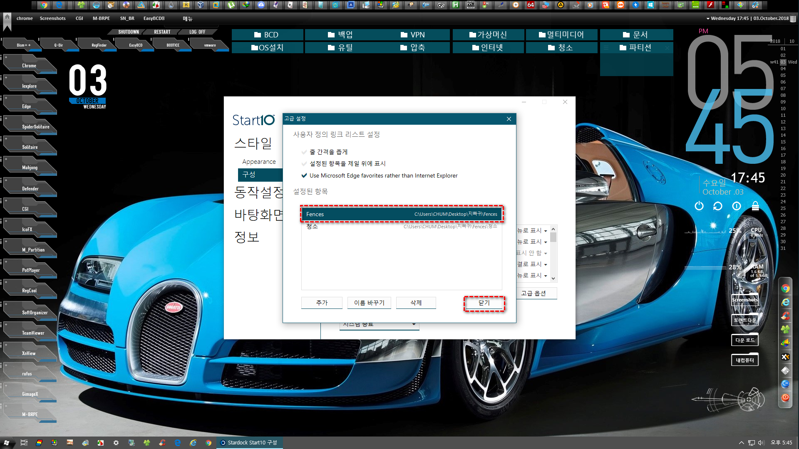Open the PotPlayer desktop shortcut
The image size is (799, 449).
31,269
